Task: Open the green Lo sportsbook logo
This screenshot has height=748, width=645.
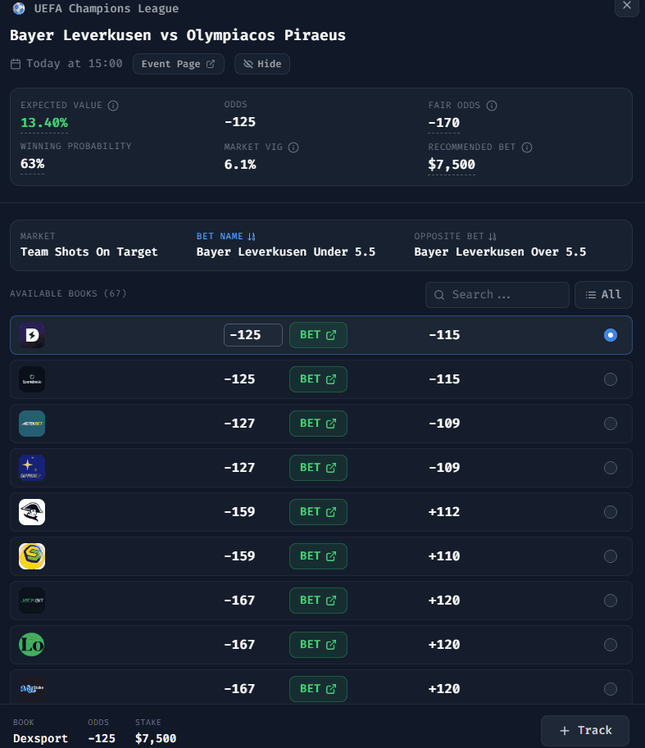Action: tap(31, 645)
